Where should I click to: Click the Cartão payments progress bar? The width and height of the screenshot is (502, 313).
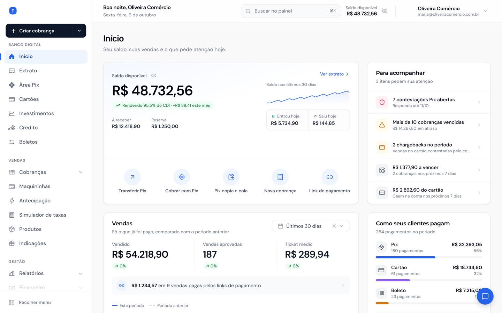point(429,280)
